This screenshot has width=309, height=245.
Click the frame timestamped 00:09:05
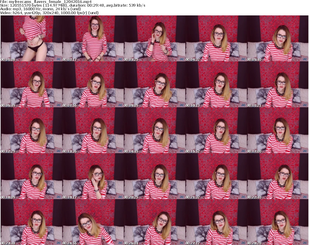pos(154,84)
